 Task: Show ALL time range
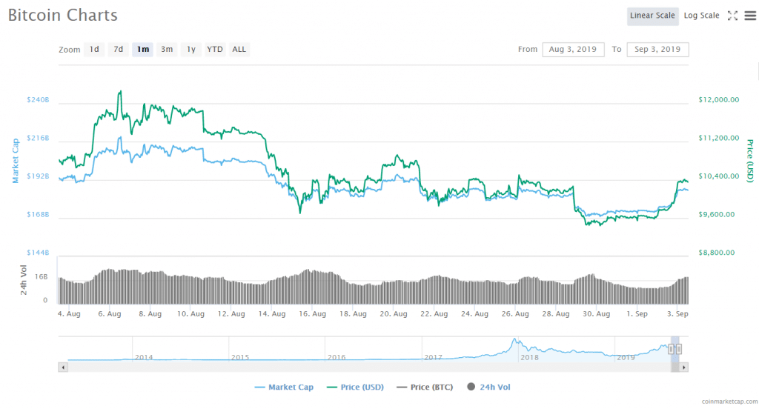(x=239, y=50)
